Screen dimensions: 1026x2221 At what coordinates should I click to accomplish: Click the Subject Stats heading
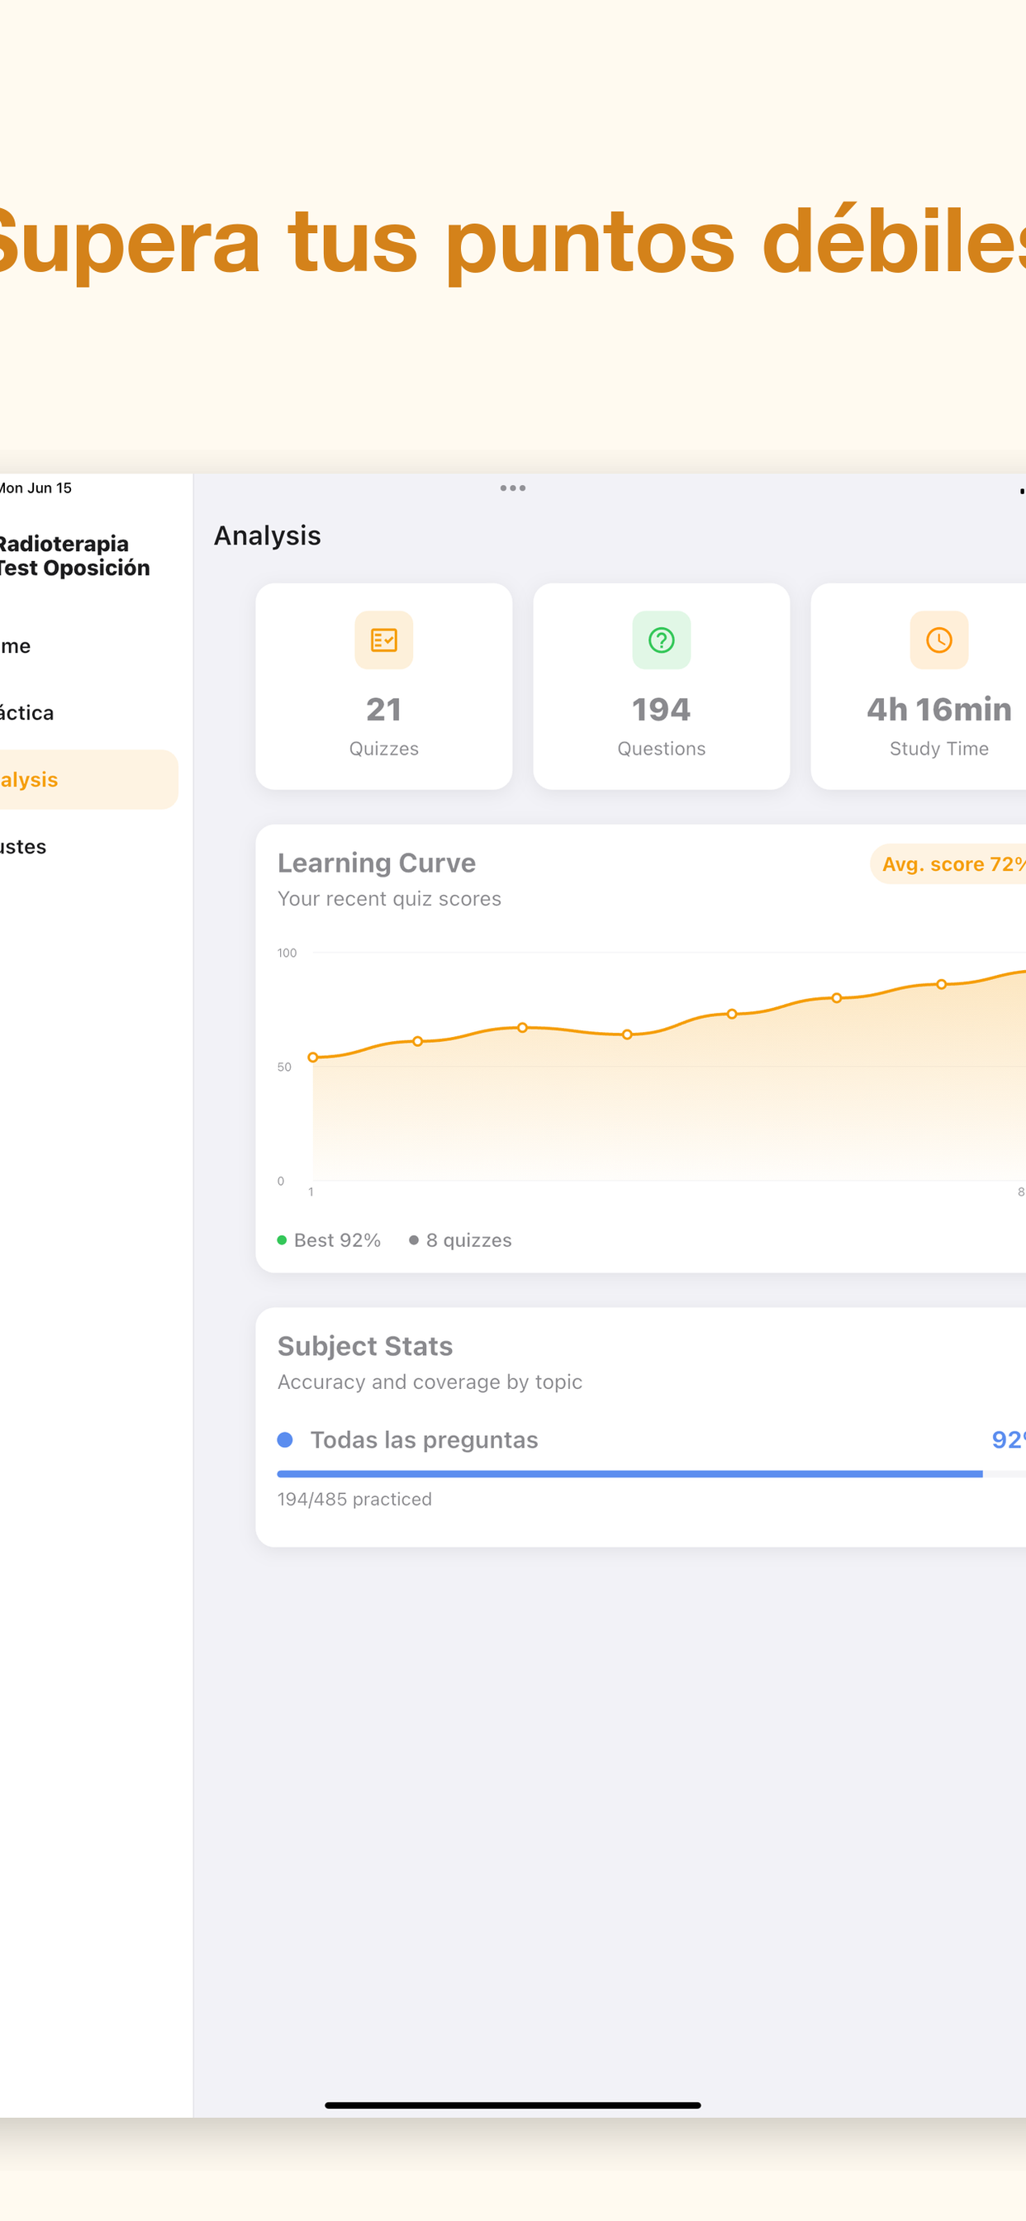coord(364,1346)
